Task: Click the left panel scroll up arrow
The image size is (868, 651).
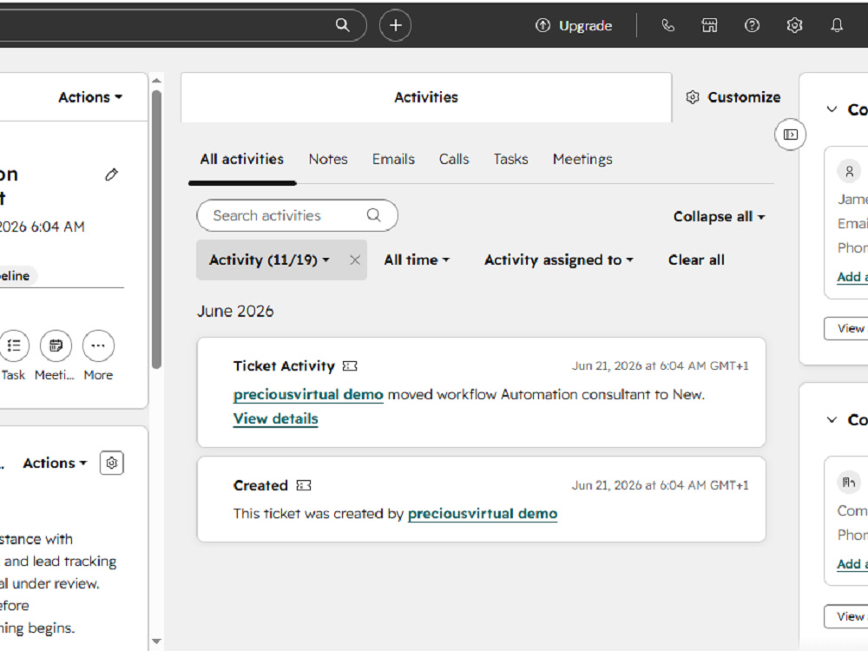Action: 156,81
